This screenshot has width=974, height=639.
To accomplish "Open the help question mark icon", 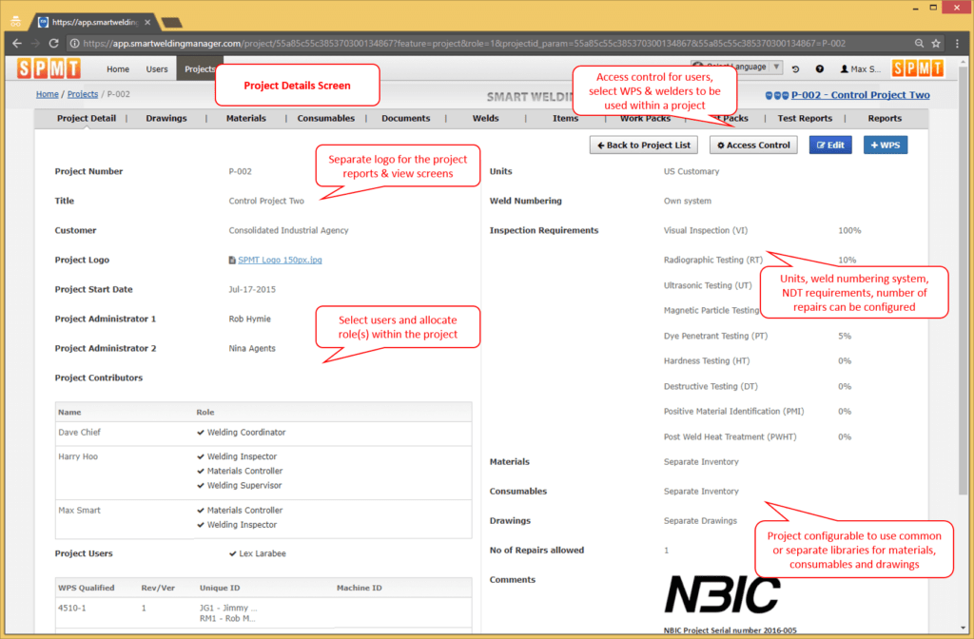I will [x=819, y=68].
